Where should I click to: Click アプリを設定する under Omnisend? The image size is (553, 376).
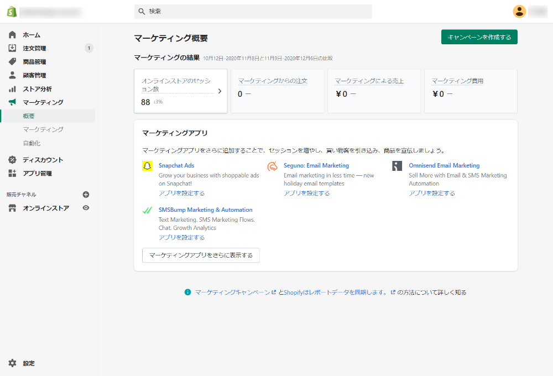tap(432, 194)
